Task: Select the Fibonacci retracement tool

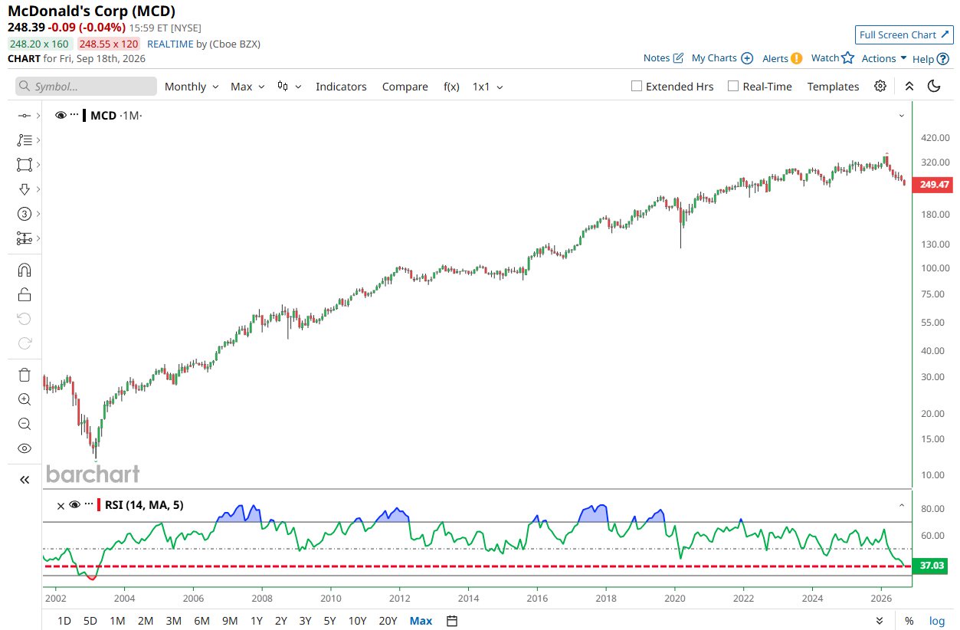Action: (x=24, y=140)
